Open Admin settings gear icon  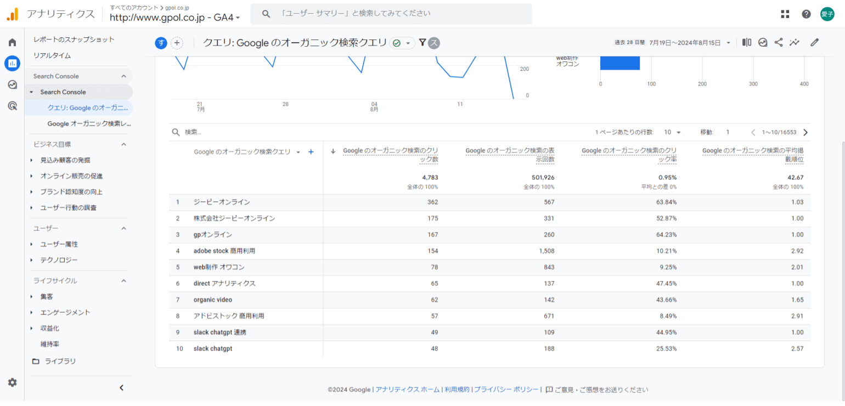(12, 382)
